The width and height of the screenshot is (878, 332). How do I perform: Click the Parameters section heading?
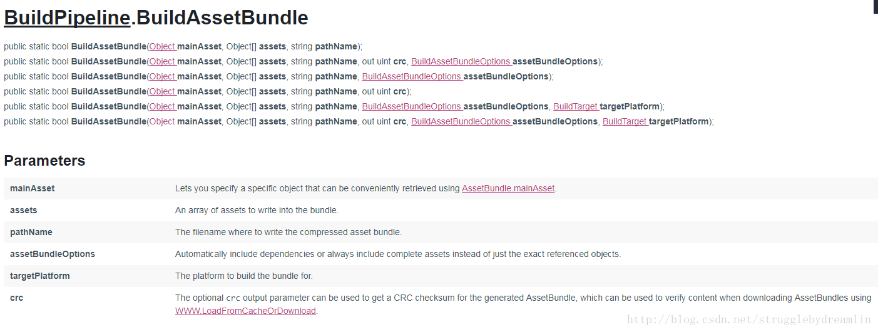coord(44,161)
